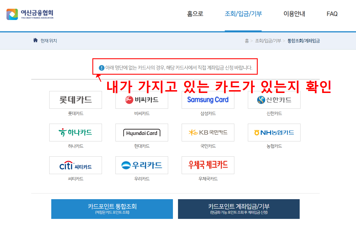This screenshot has width=356, height=231.
Task: Select the citi 씨티카드 logo card
Action: tap(75, 165)
